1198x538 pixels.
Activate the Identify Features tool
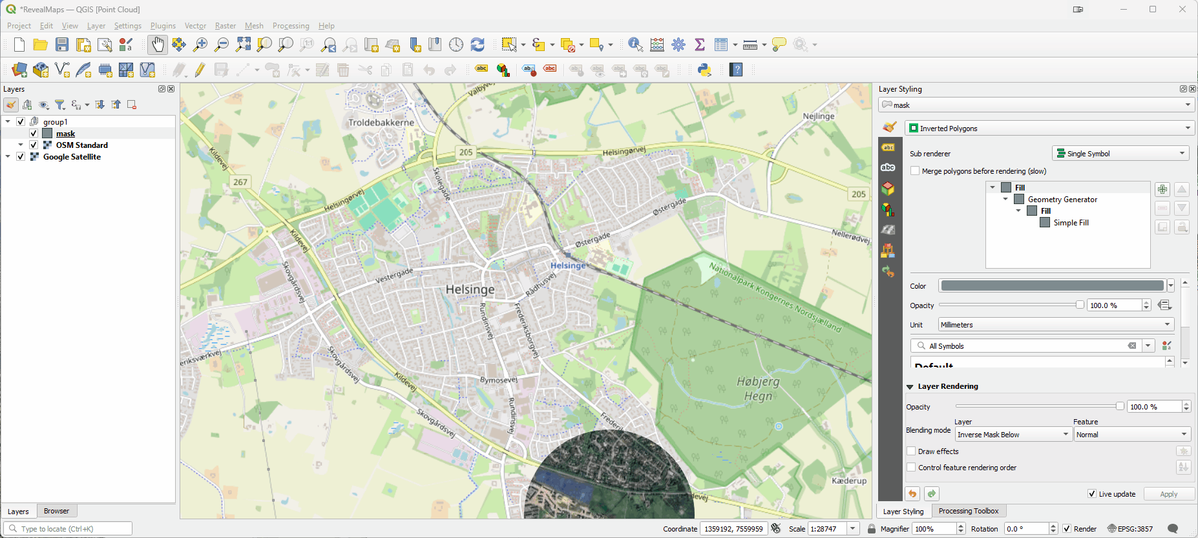click(x=635, y=45)
